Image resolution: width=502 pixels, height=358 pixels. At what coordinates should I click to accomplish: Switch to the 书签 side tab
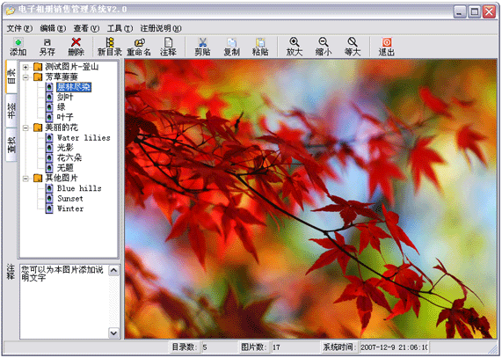[x=11, y=111]
